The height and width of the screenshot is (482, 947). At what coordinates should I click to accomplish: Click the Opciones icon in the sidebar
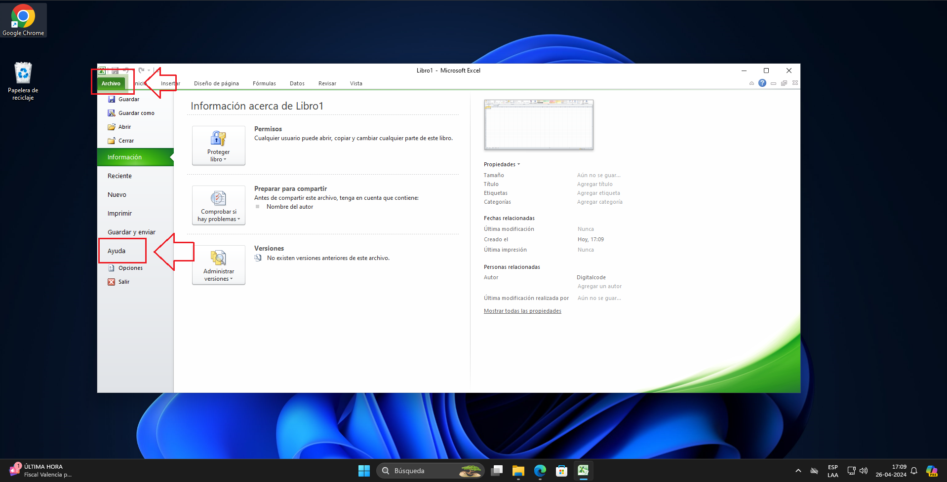click(112, 268)
